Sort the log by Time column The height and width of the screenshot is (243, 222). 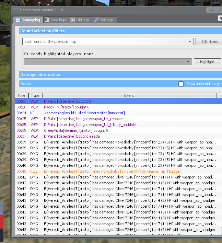(21, 95)
